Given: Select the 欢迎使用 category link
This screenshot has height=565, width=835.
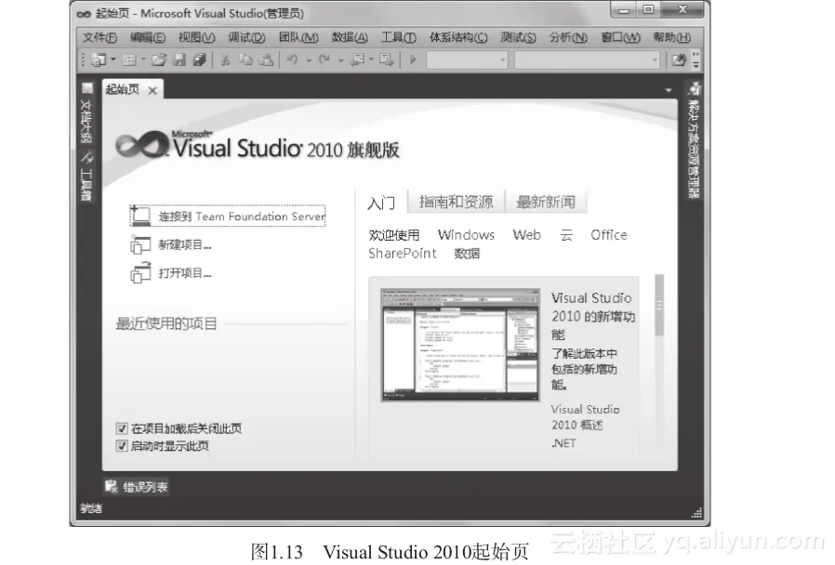Looking at the screenshot, I should tap(394, 235).
